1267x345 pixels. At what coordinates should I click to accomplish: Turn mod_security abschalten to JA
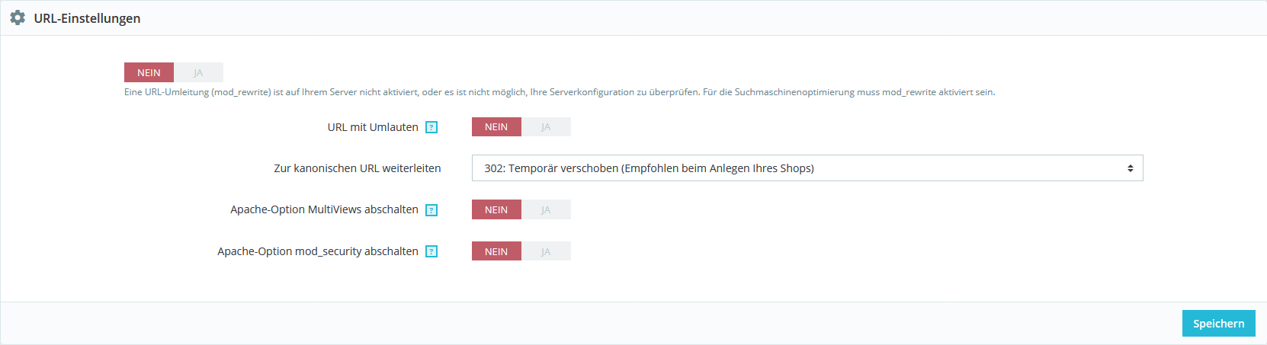click(546, 251)
